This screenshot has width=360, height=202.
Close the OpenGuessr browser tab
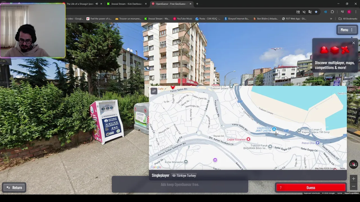click(x=190, y=4)
